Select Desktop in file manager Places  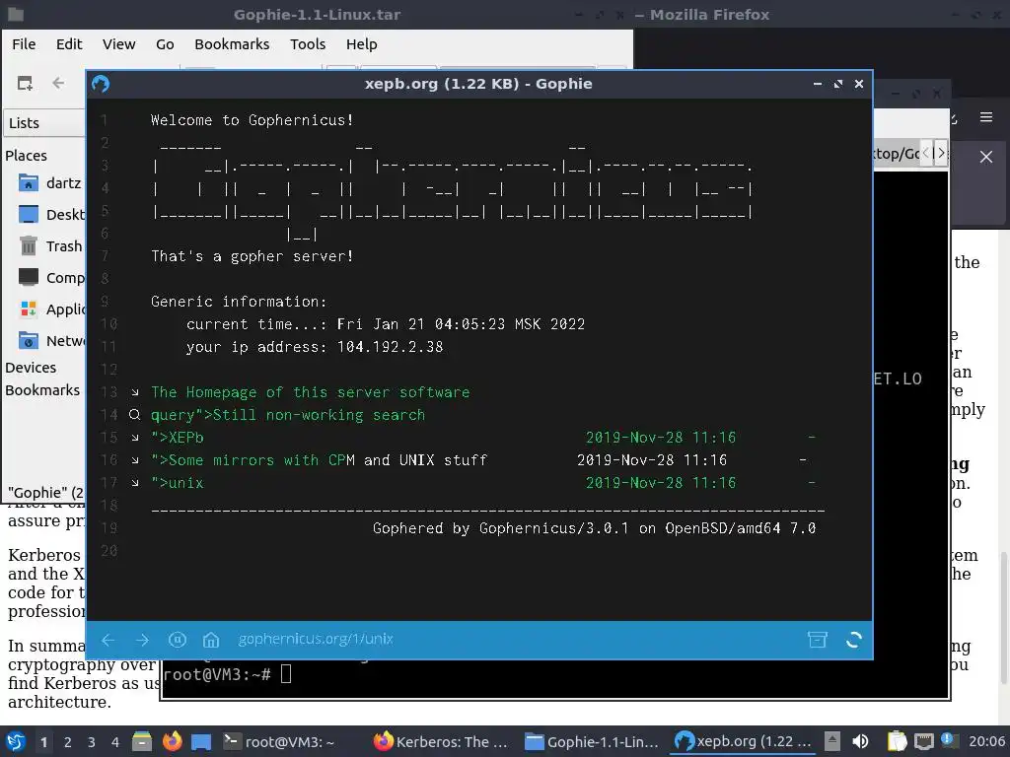pos(51,214)
